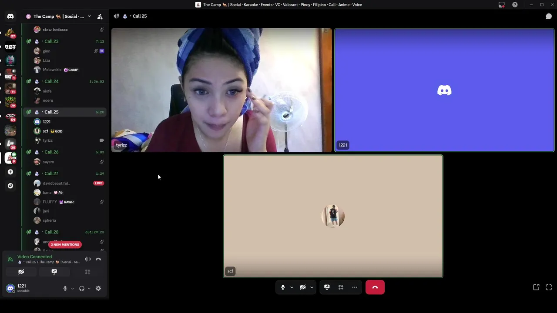Click invite people icon in server header
This screenshot has height=313, width=557.
pyautogui.click(x=100, y=17)
